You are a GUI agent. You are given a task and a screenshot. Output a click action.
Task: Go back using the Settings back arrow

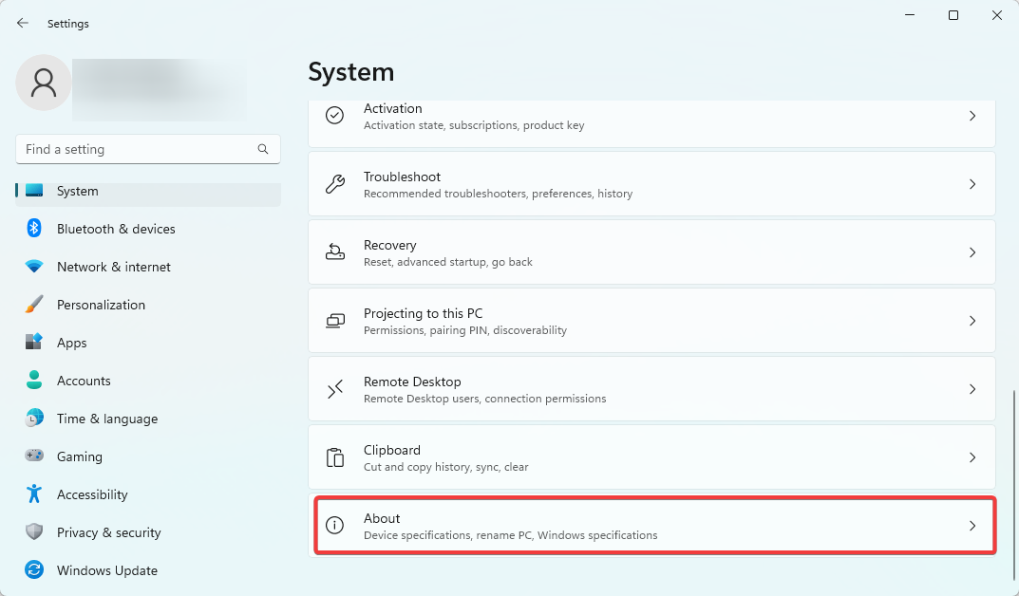pyautogui.click(x=23, y=24)
